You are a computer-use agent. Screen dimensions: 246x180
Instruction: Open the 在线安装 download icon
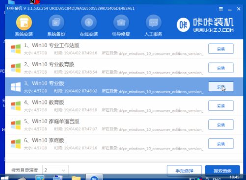click(x=89, y=23)
